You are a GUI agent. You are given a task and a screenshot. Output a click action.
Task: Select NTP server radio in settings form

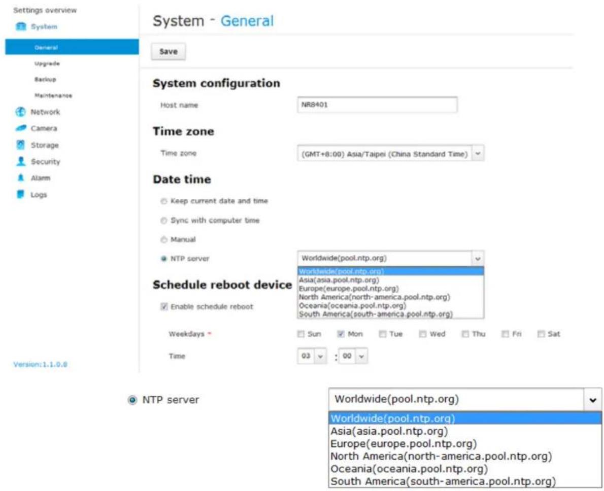[x=164, y=258]
